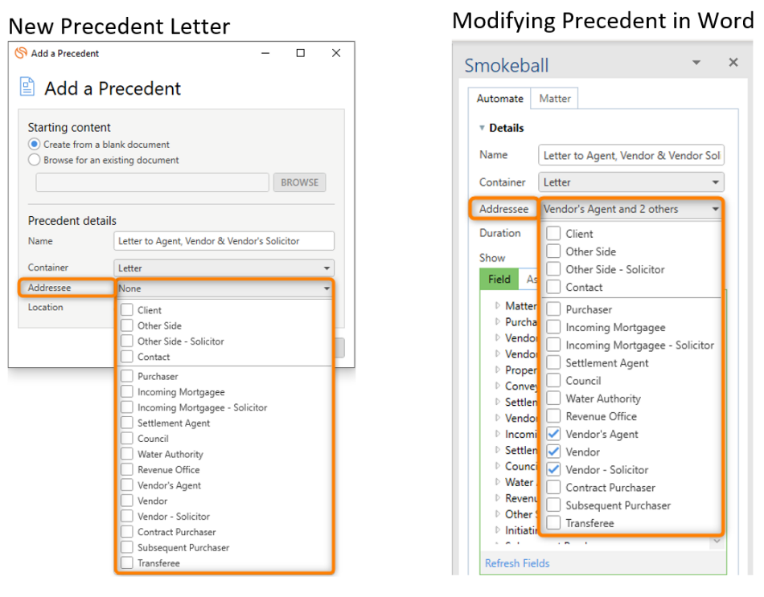Screen dimensions: 764x597
Task: Click the document icon beside the Add a Precedent heading
Action: pyautogui.click(x=27, y=87)
